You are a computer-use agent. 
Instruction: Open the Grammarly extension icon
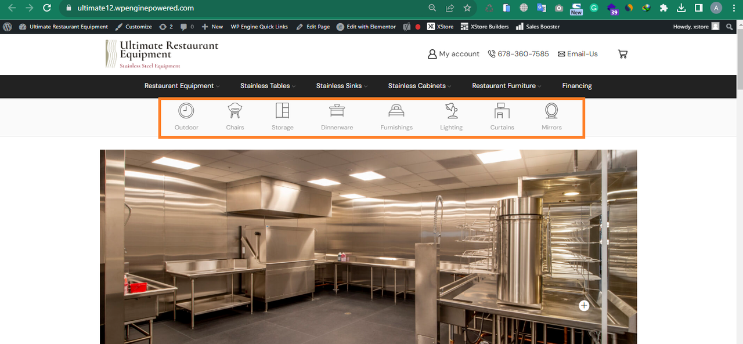594,8
